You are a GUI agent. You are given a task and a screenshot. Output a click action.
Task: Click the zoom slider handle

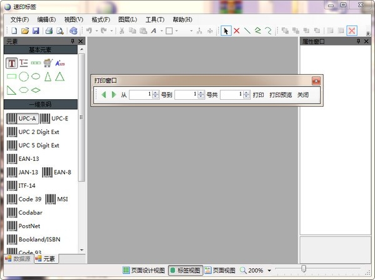point(304,269)
